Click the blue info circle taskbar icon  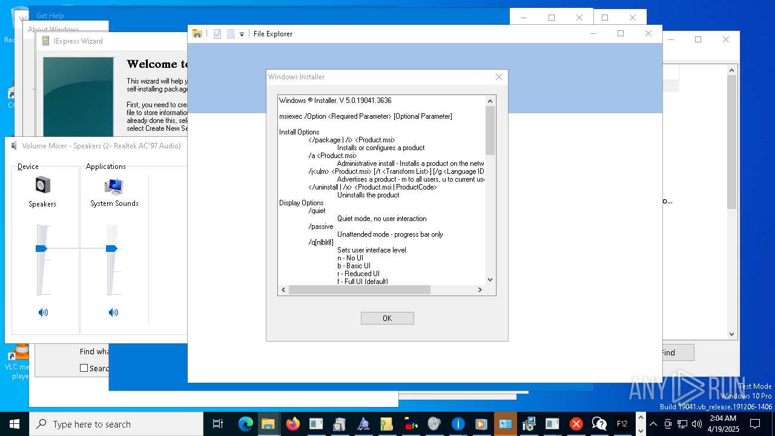458,424
